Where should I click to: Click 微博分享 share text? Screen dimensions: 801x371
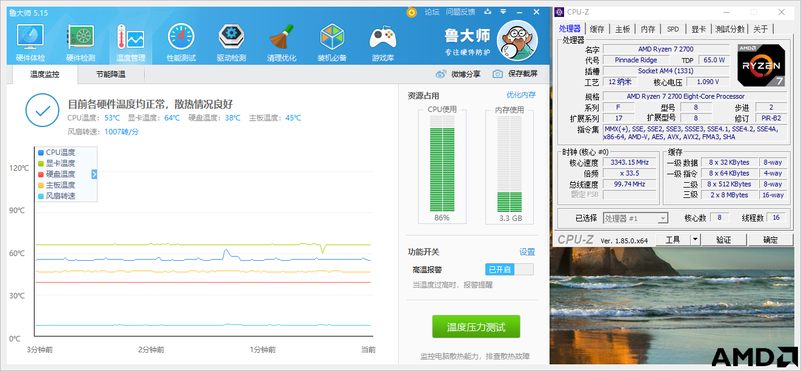pos(466,74)
